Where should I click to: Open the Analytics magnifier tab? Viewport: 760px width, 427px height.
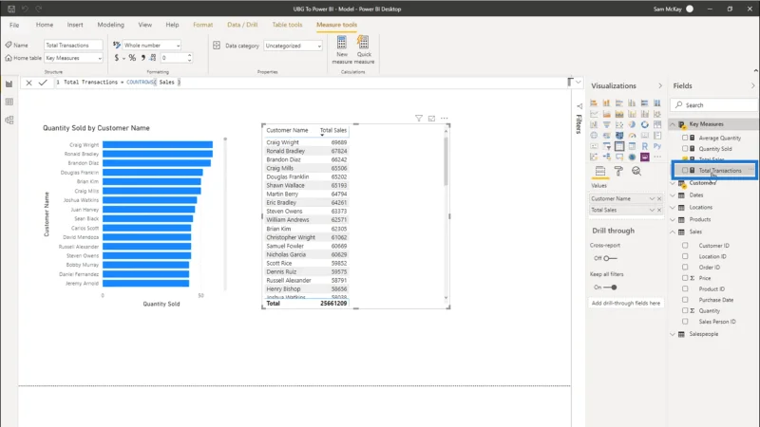(x=636, y=171)
